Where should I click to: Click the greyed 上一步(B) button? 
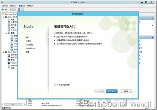tap(100, 91)
